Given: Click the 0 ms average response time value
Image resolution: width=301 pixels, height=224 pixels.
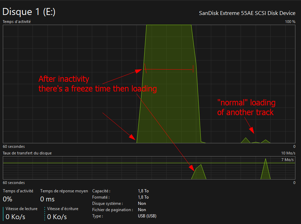Looking at the screenshot, I should coord(48,199).
